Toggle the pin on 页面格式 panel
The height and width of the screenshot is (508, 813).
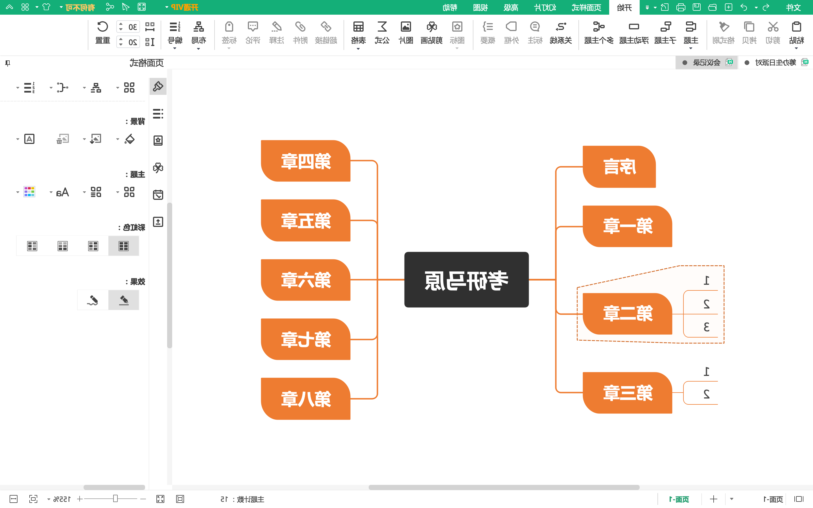tap(8, 63)
